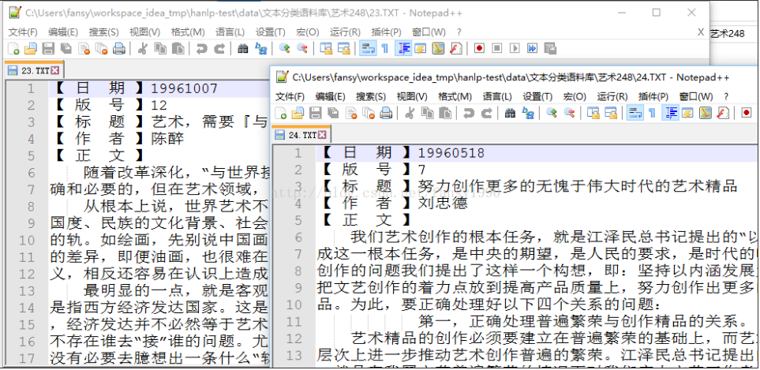The width and height of the screenshot is (760, 370).
Task: Copy icon in 24.TXT window toolbar
Action: click(x=428, y=114)
